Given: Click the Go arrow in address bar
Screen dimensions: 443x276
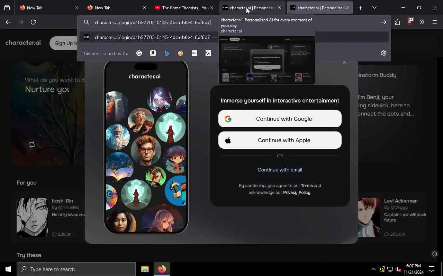Looking at the screenshot, I should coord(384,22).
